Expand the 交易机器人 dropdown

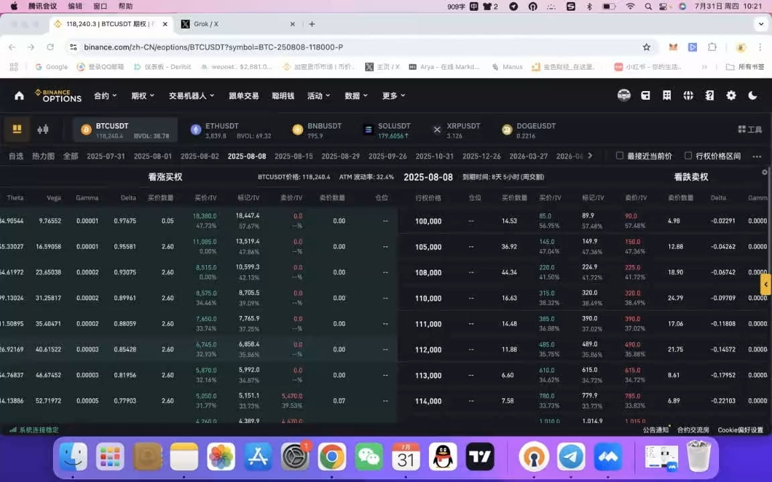point(192,96)
